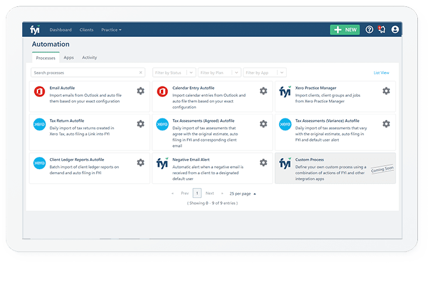Open settings gear for Negative Email Alert

click(x=263, y=163)
